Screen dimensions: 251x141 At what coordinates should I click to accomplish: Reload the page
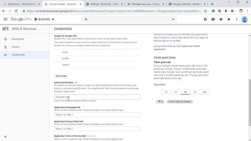coord(16,11)
